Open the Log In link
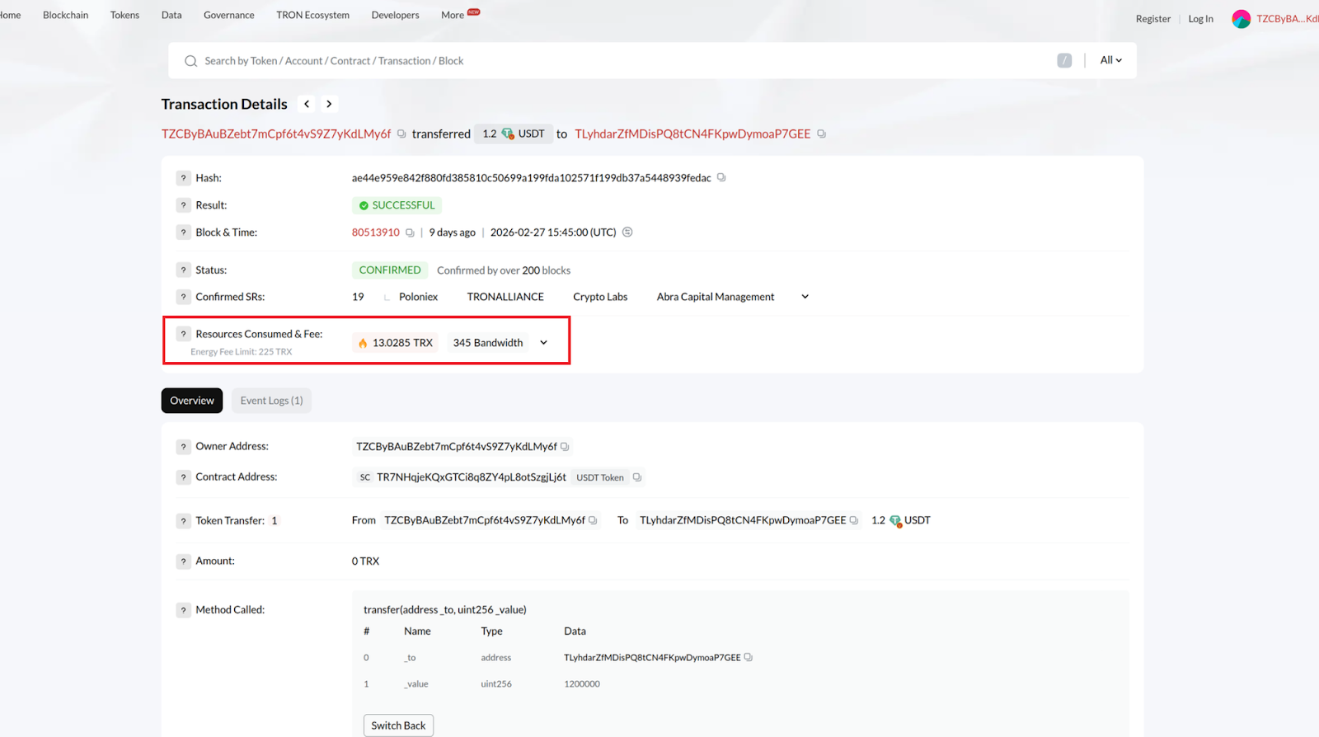1319x737 pixels. pyautogui.click(x=1200, y=19)
